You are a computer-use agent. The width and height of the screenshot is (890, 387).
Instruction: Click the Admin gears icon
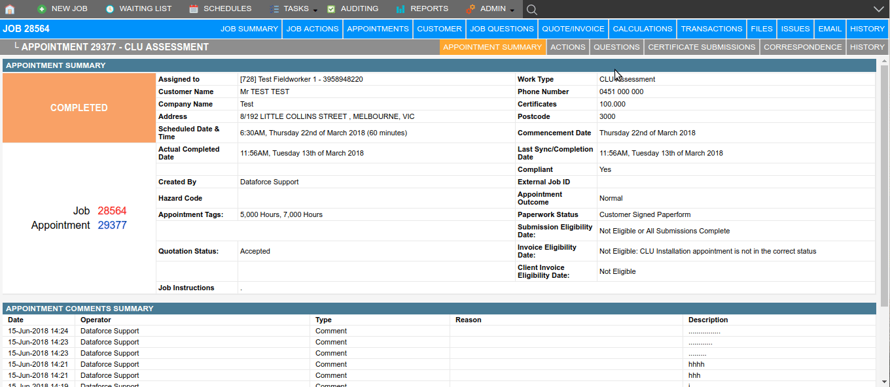click(471, 9)
